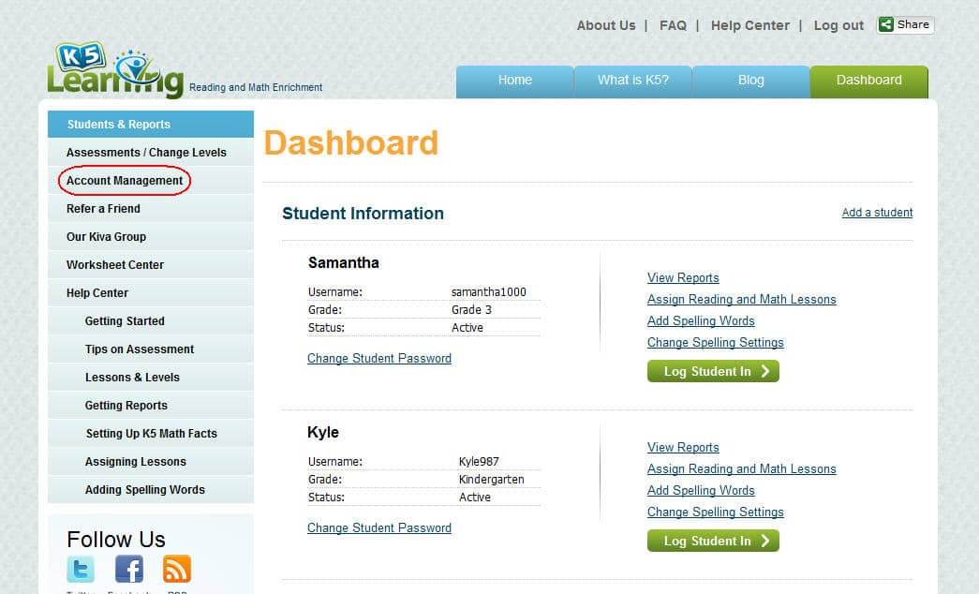Open the RSS feed icon
This screenshot has width=979, height=594.
[177, 569]
